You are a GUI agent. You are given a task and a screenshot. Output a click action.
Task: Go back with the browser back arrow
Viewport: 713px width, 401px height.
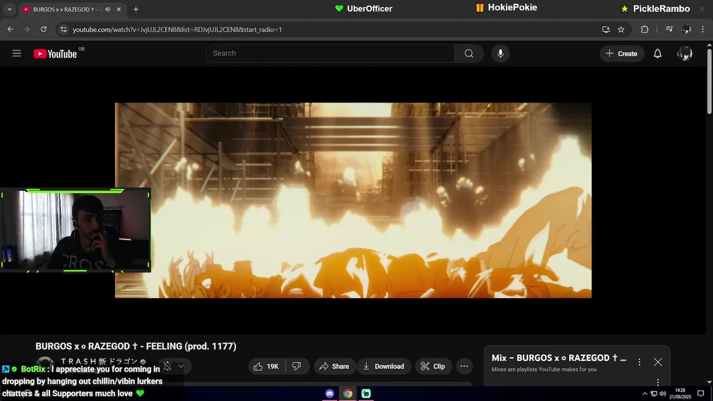tap(10, 30)
